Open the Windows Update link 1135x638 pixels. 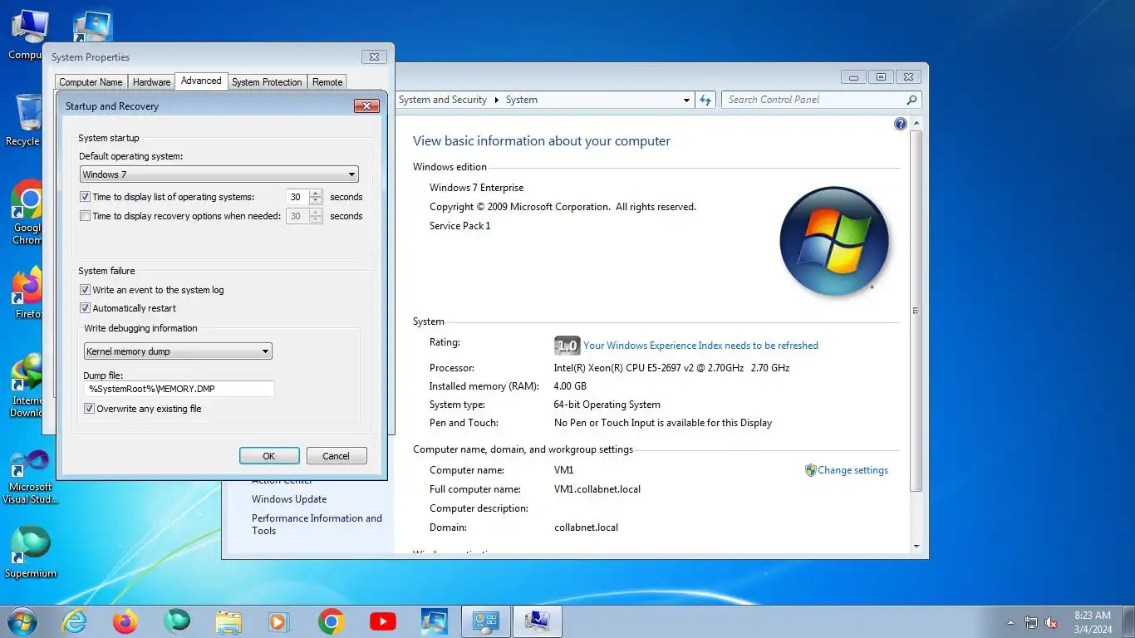[x=289, y=499]
